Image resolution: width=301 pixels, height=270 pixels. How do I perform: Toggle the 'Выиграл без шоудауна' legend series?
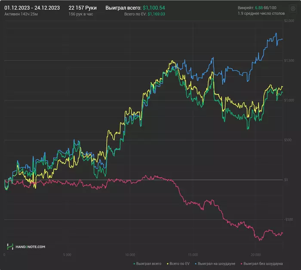coord(261,264)
